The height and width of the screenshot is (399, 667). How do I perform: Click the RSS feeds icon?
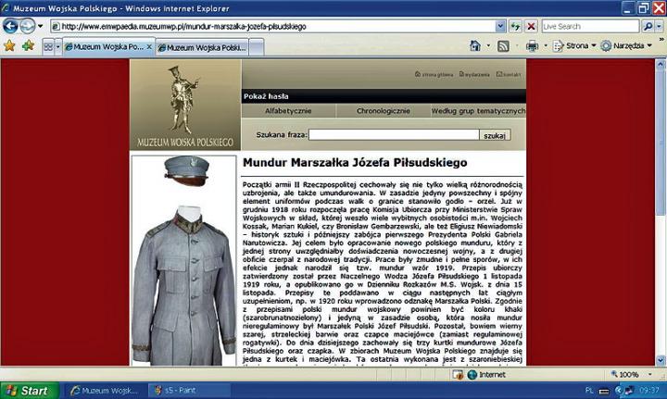[x=503, y=45]
